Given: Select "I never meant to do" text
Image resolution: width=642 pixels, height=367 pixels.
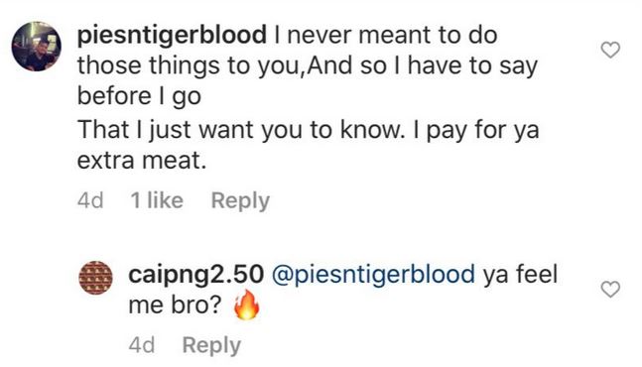Looking at the screenshot, I should click(386, 35).
